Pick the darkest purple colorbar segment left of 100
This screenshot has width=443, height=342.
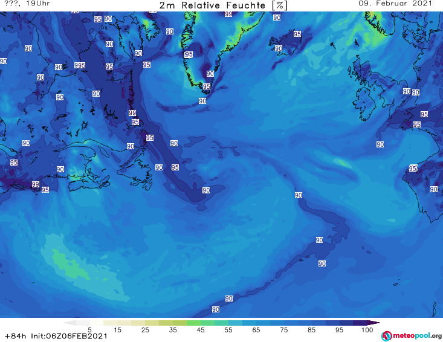click(360, 323)
